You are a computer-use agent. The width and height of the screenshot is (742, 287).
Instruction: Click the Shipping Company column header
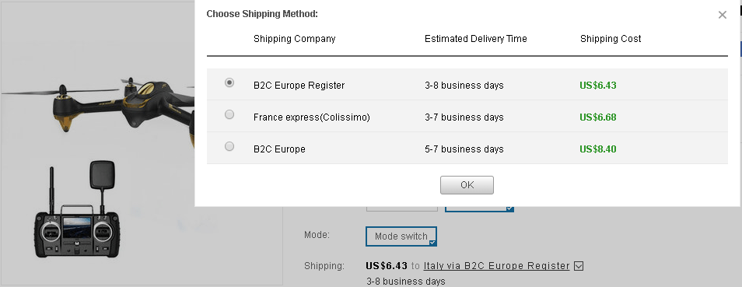click(x=294, y=39)
